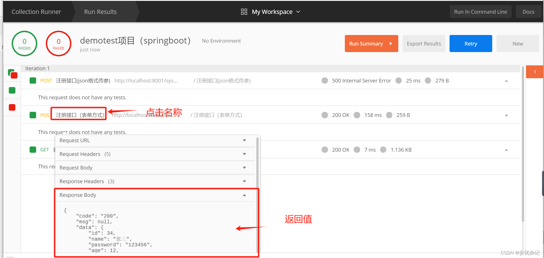This screenshot has width=544, height=258.
Task: Click the No Environment label
Action: tap(221, 41)
